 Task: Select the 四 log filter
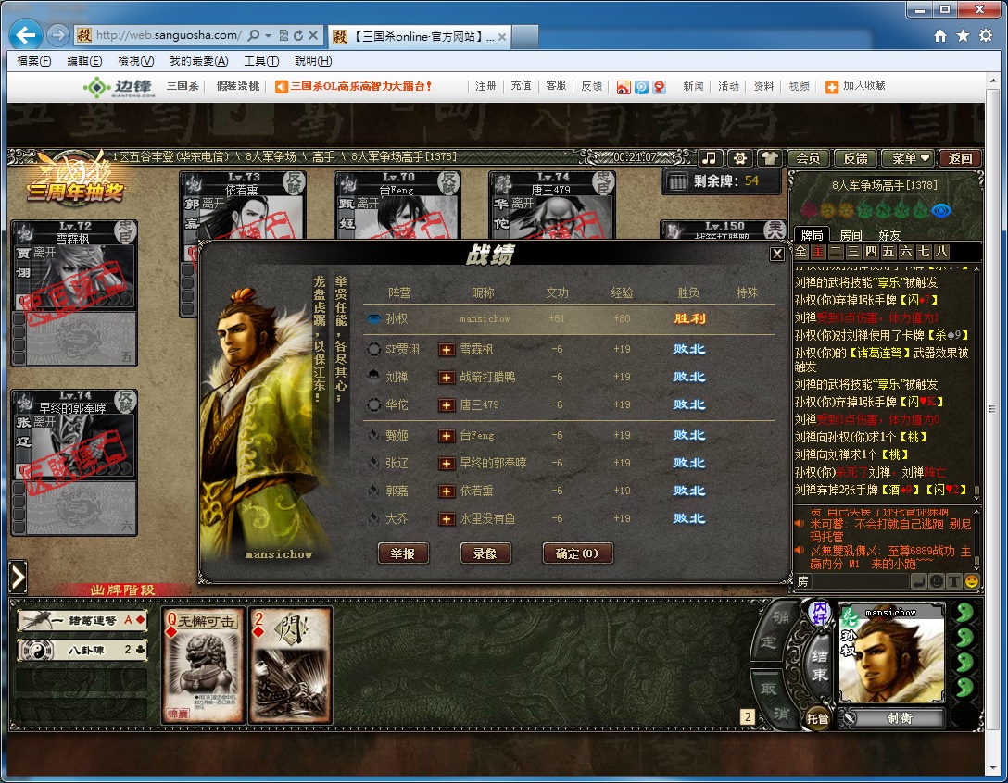(871, 252)
